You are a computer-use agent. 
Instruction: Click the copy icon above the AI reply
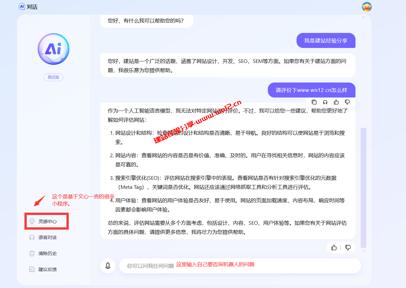click(x=314, y=102)
